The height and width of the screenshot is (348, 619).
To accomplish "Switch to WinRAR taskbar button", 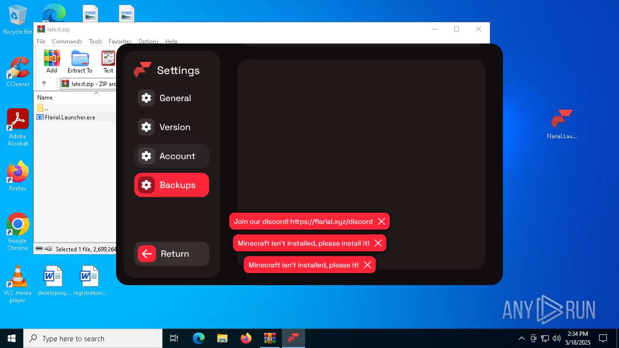I will pos(270,338).
